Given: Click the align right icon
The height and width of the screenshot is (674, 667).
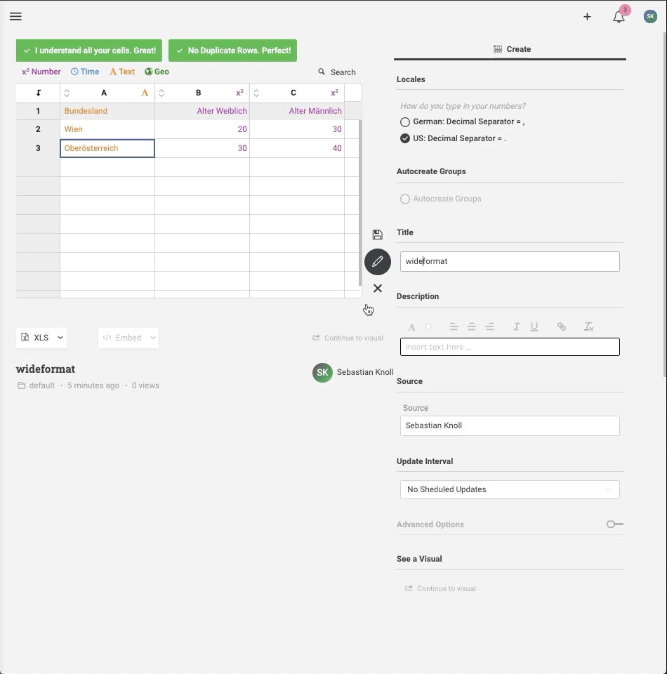Looking at the screenshot, I should coord(489,326).
